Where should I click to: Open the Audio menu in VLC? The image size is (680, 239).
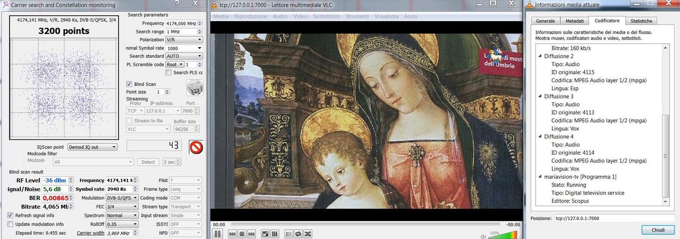tap(280, 16)
